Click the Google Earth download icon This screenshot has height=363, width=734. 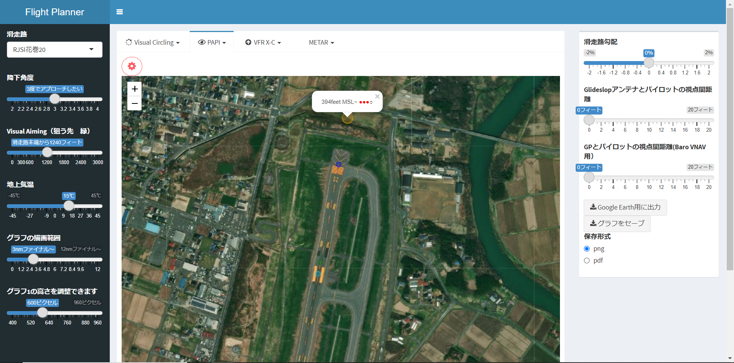tap(593, 207)
